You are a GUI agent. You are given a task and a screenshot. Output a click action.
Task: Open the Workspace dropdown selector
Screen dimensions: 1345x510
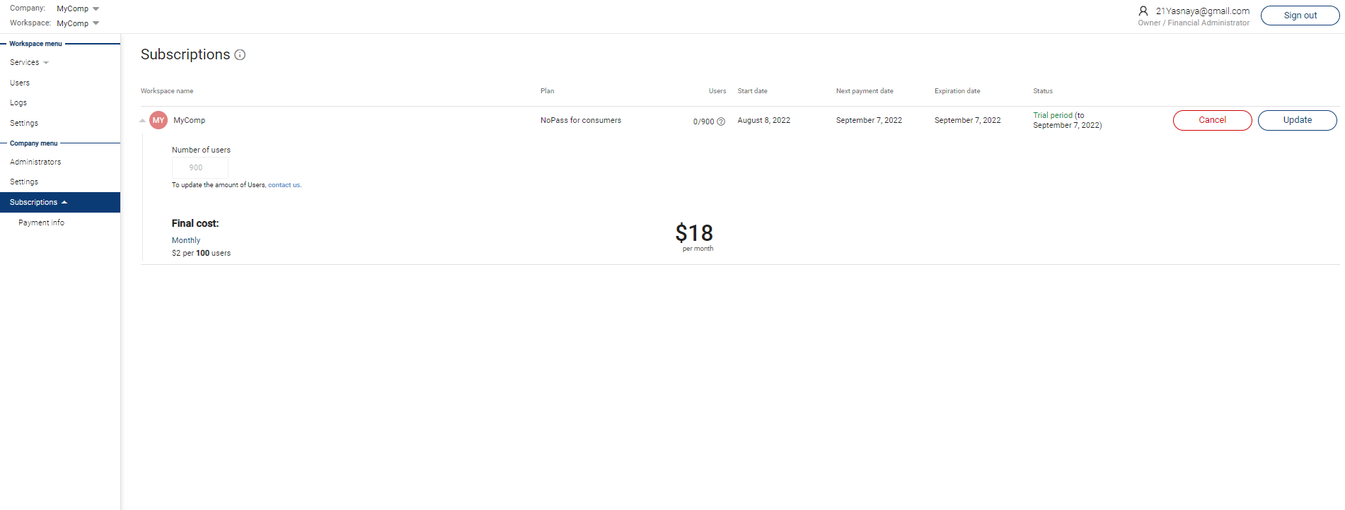[x=78, y=23]
